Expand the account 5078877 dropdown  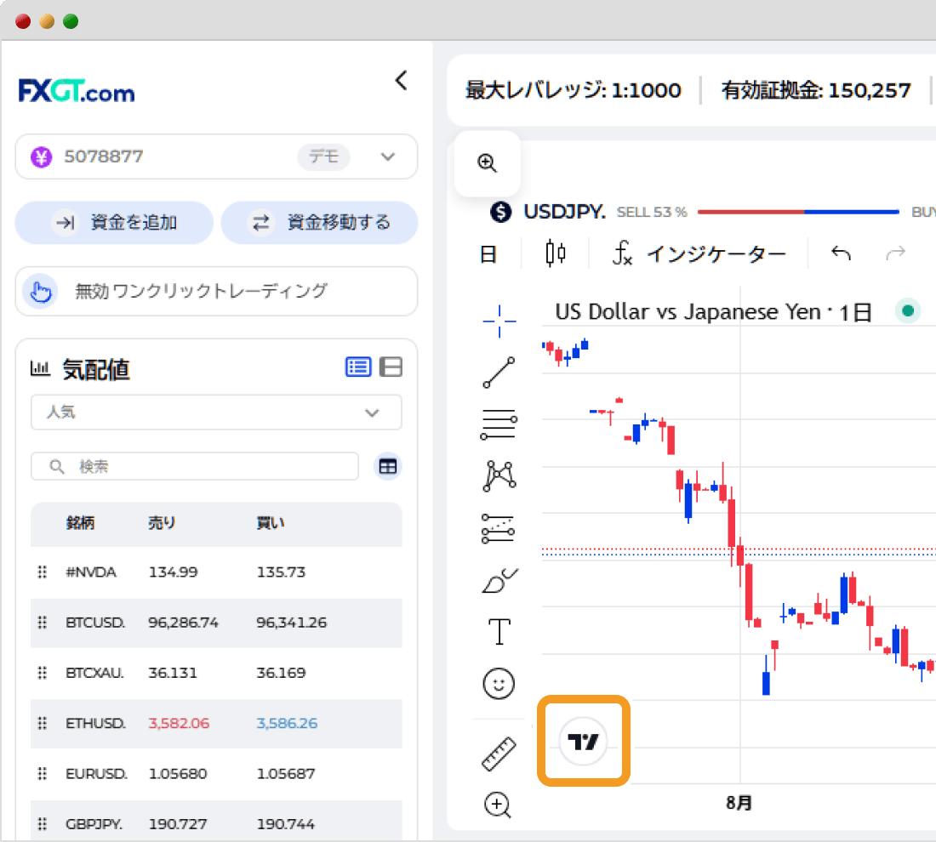point(388,156)
